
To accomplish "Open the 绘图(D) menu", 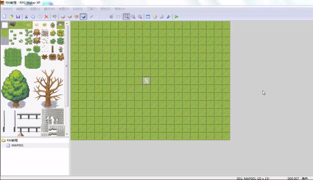I will pyautogui.click(x=64, y=9).
